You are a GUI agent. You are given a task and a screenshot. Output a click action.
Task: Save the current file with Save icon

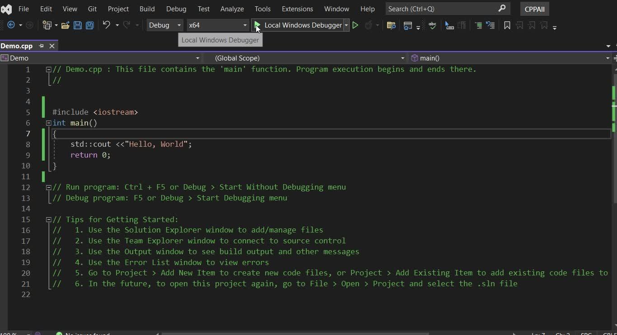pos(78,25)
